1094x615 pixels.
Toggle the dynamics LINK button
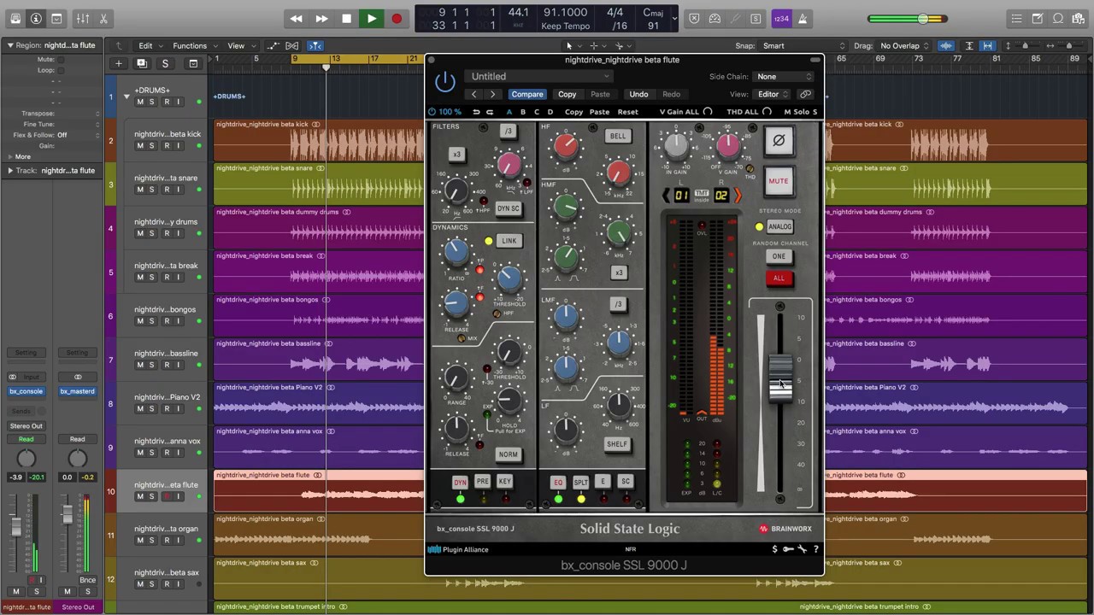[509, 241]
